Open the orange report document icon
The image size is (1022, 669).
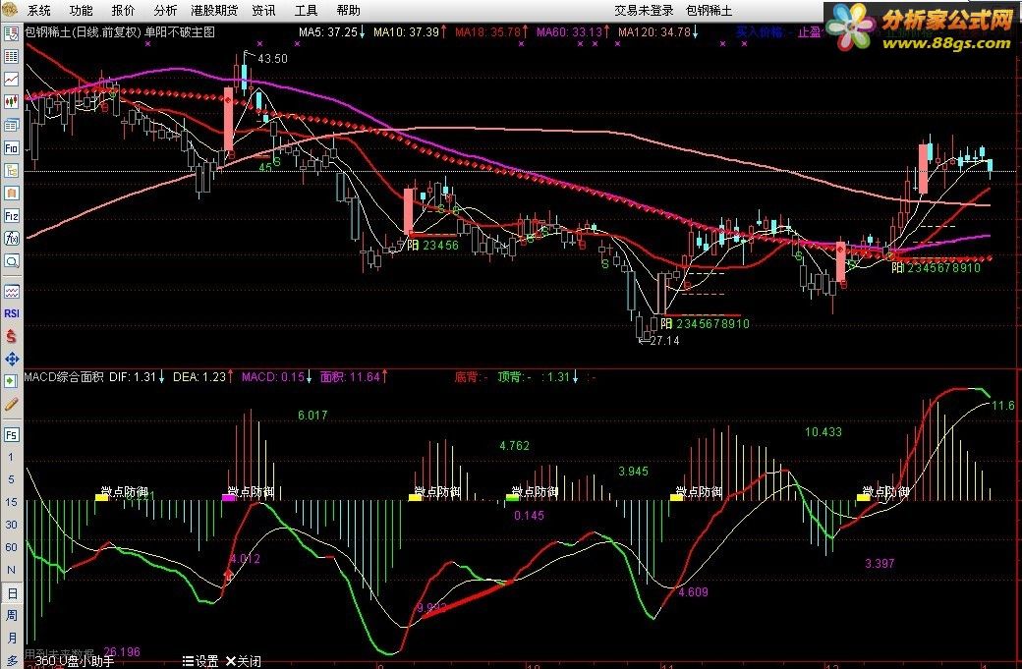click(x=11, y=193)
